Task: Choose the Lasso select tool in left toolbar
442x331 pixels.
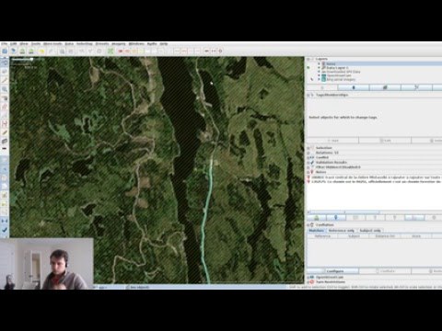Action: tap(5, 72)
